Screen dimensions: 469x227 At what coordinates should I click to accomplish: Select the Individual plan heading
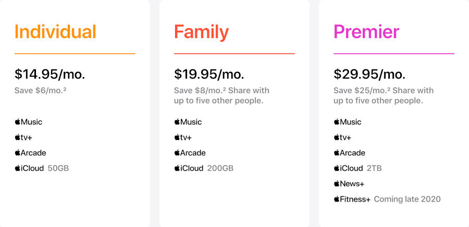pyautogui.click(x=55, y=32)
